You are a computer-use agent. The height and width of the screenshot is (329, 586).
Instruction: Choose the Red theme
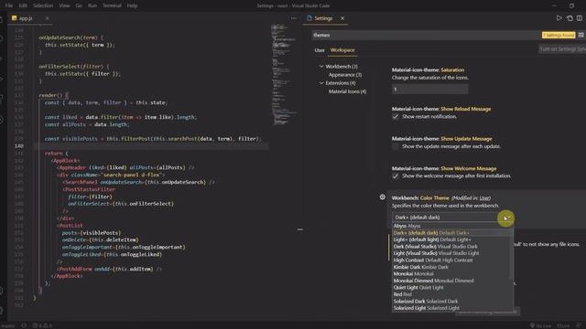click(452, 294)
